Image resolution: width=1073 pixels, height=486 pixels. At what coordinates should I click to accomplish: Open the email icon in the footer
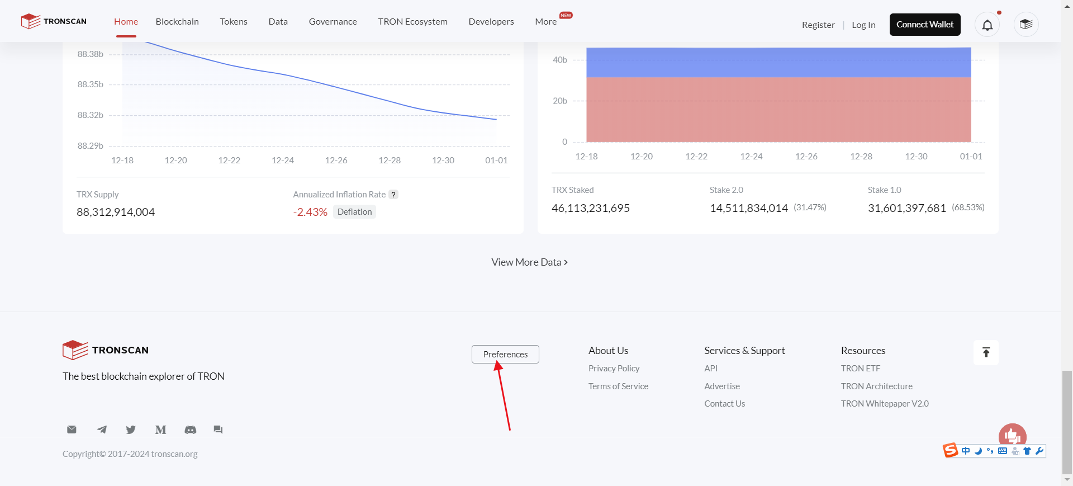coord(72,430)
